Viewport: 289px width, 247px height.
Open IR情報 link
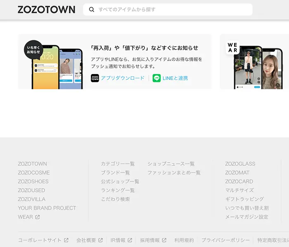click(118, 240)
